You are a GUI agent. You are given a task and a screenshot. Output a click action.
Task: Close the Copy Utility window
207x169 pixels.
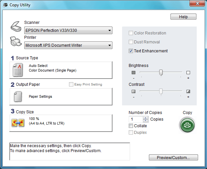coord(197,3)
